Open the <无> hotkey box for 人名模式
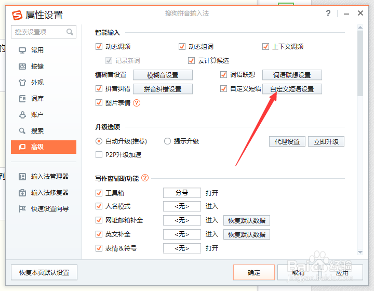 tap(182, 206)
